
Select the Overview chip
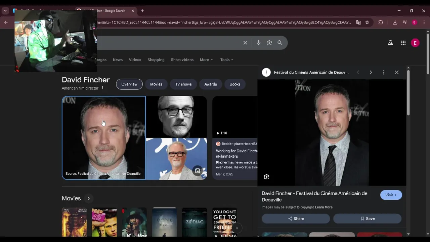[129, 84]
